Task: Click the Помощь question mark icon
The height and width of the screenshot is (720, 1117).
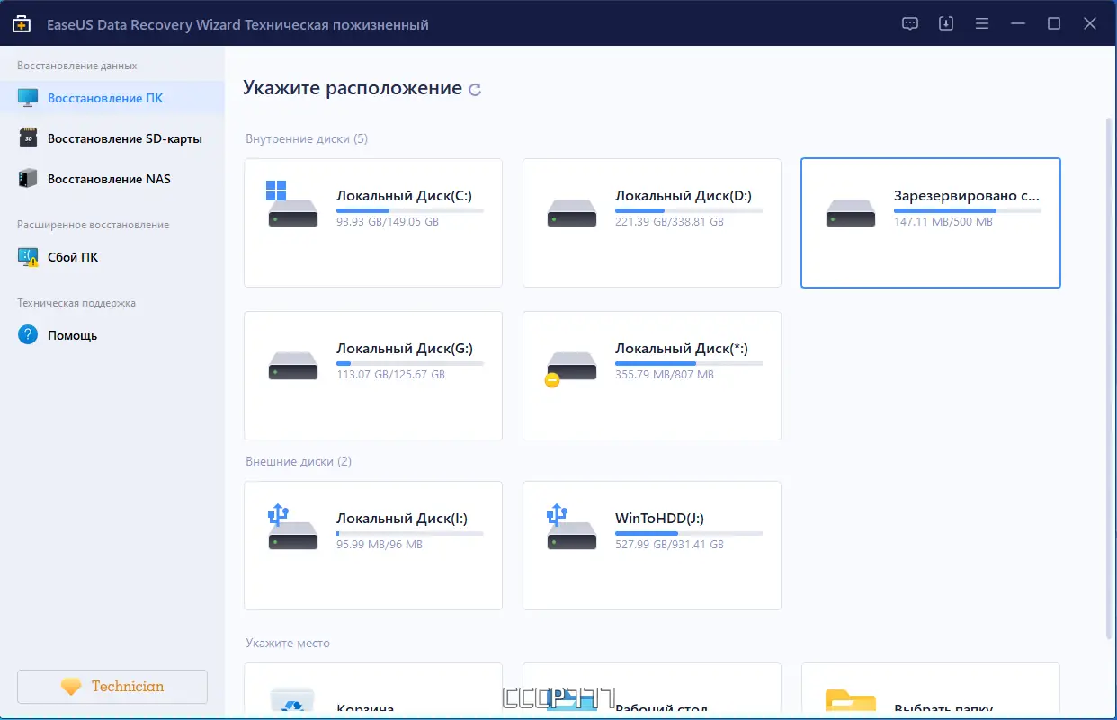Action: click(29, 335)
